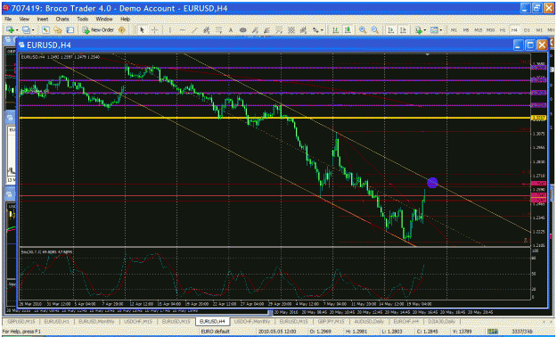This screenshot has width=557, height=337.
Task: Show the Terminal panel icon
Action: click(x=70, y=30)
